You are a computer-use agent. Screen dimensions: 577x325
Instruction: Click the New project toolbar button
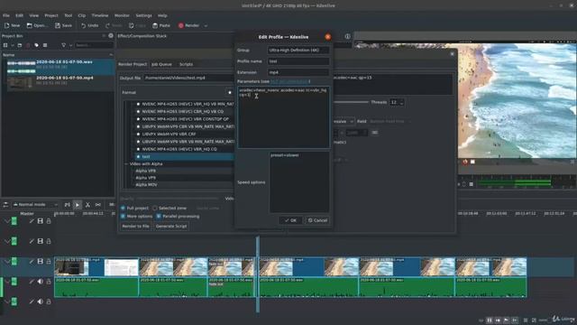pyautogui.click(x=12, y=25)
